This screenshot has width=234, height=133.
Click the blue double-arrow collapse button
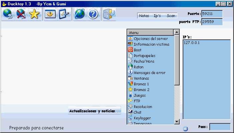coord(185,129)
